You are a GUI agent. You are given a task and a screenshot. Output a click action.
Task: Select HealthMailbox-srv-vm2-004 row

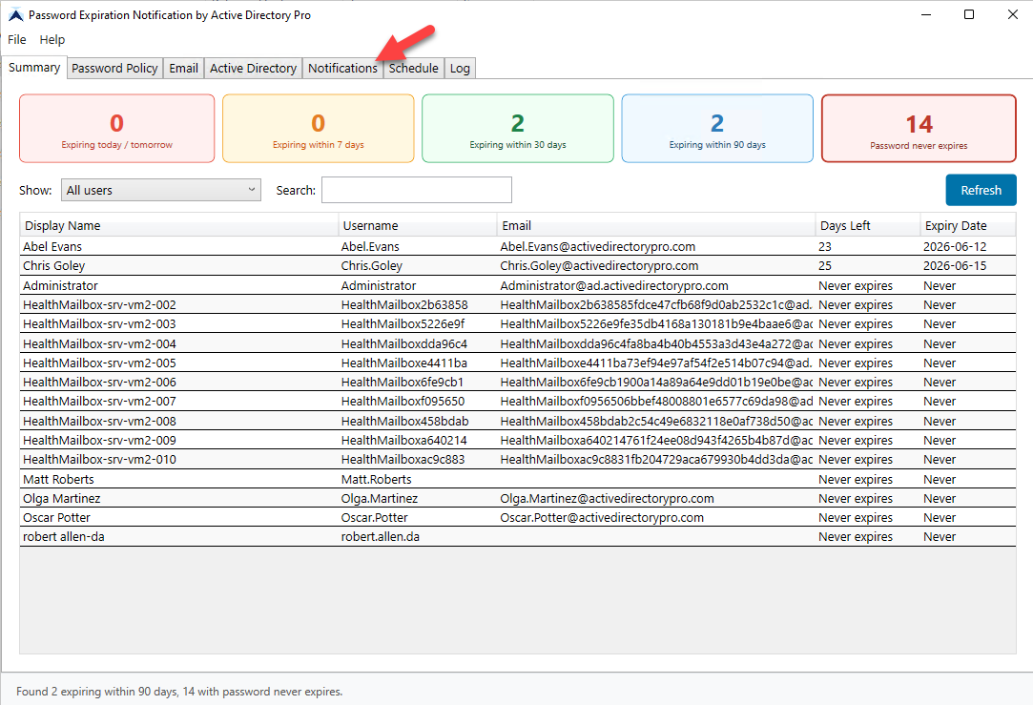click(x=518, y=343)
